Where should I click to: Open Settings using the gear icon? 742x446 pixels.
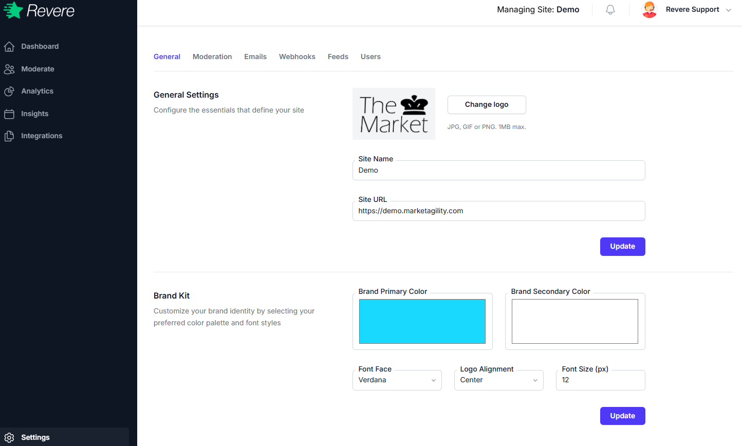click(x=9, y=437)
